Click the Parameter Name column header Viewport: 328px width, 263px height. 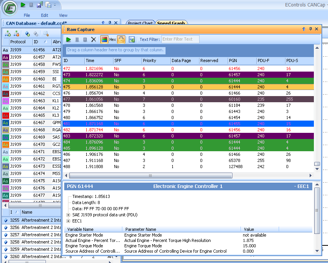pos(181,229)
